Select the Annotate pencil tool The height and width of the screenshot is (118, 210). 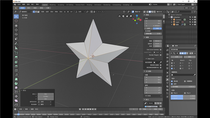[16, 44]
